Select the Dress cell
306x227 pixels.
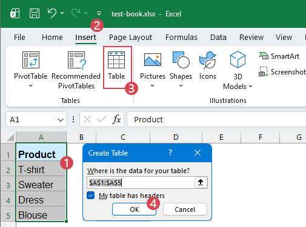tap(41, 199)
